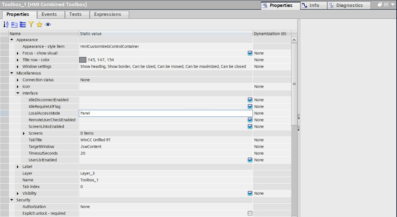Viewport: 397px width, 217px height.
Task: Sort properties alphabetically icon
Action: click(6, 24)
